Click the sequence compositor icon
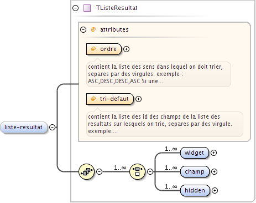The height and width of the screenshot is (203, 256). click(x=86, y=171)
